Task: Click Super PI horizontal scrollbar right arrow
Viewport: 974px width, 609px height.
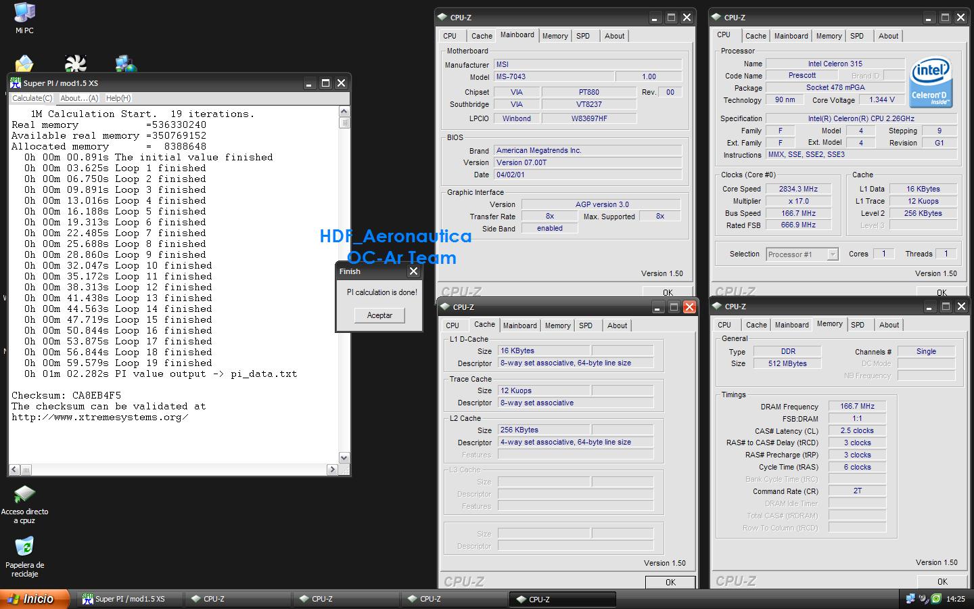Action: point(332,470)
